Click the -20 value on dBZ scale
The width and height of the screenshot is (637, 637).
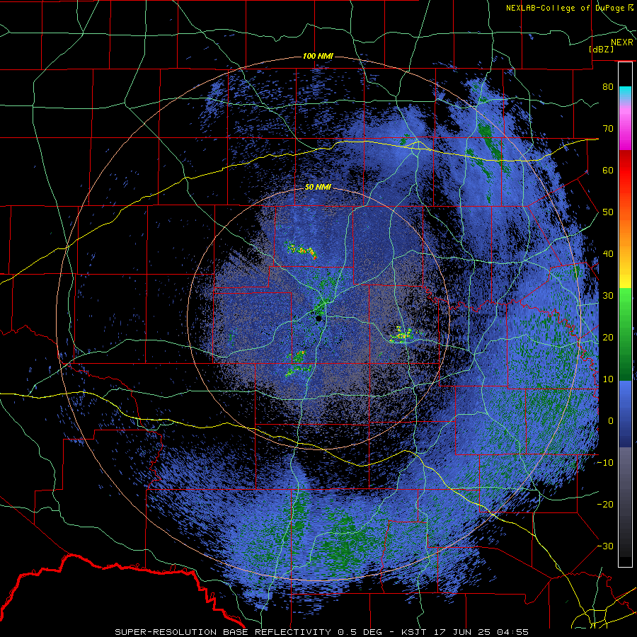pyautogui.click(x=605, y=505)
